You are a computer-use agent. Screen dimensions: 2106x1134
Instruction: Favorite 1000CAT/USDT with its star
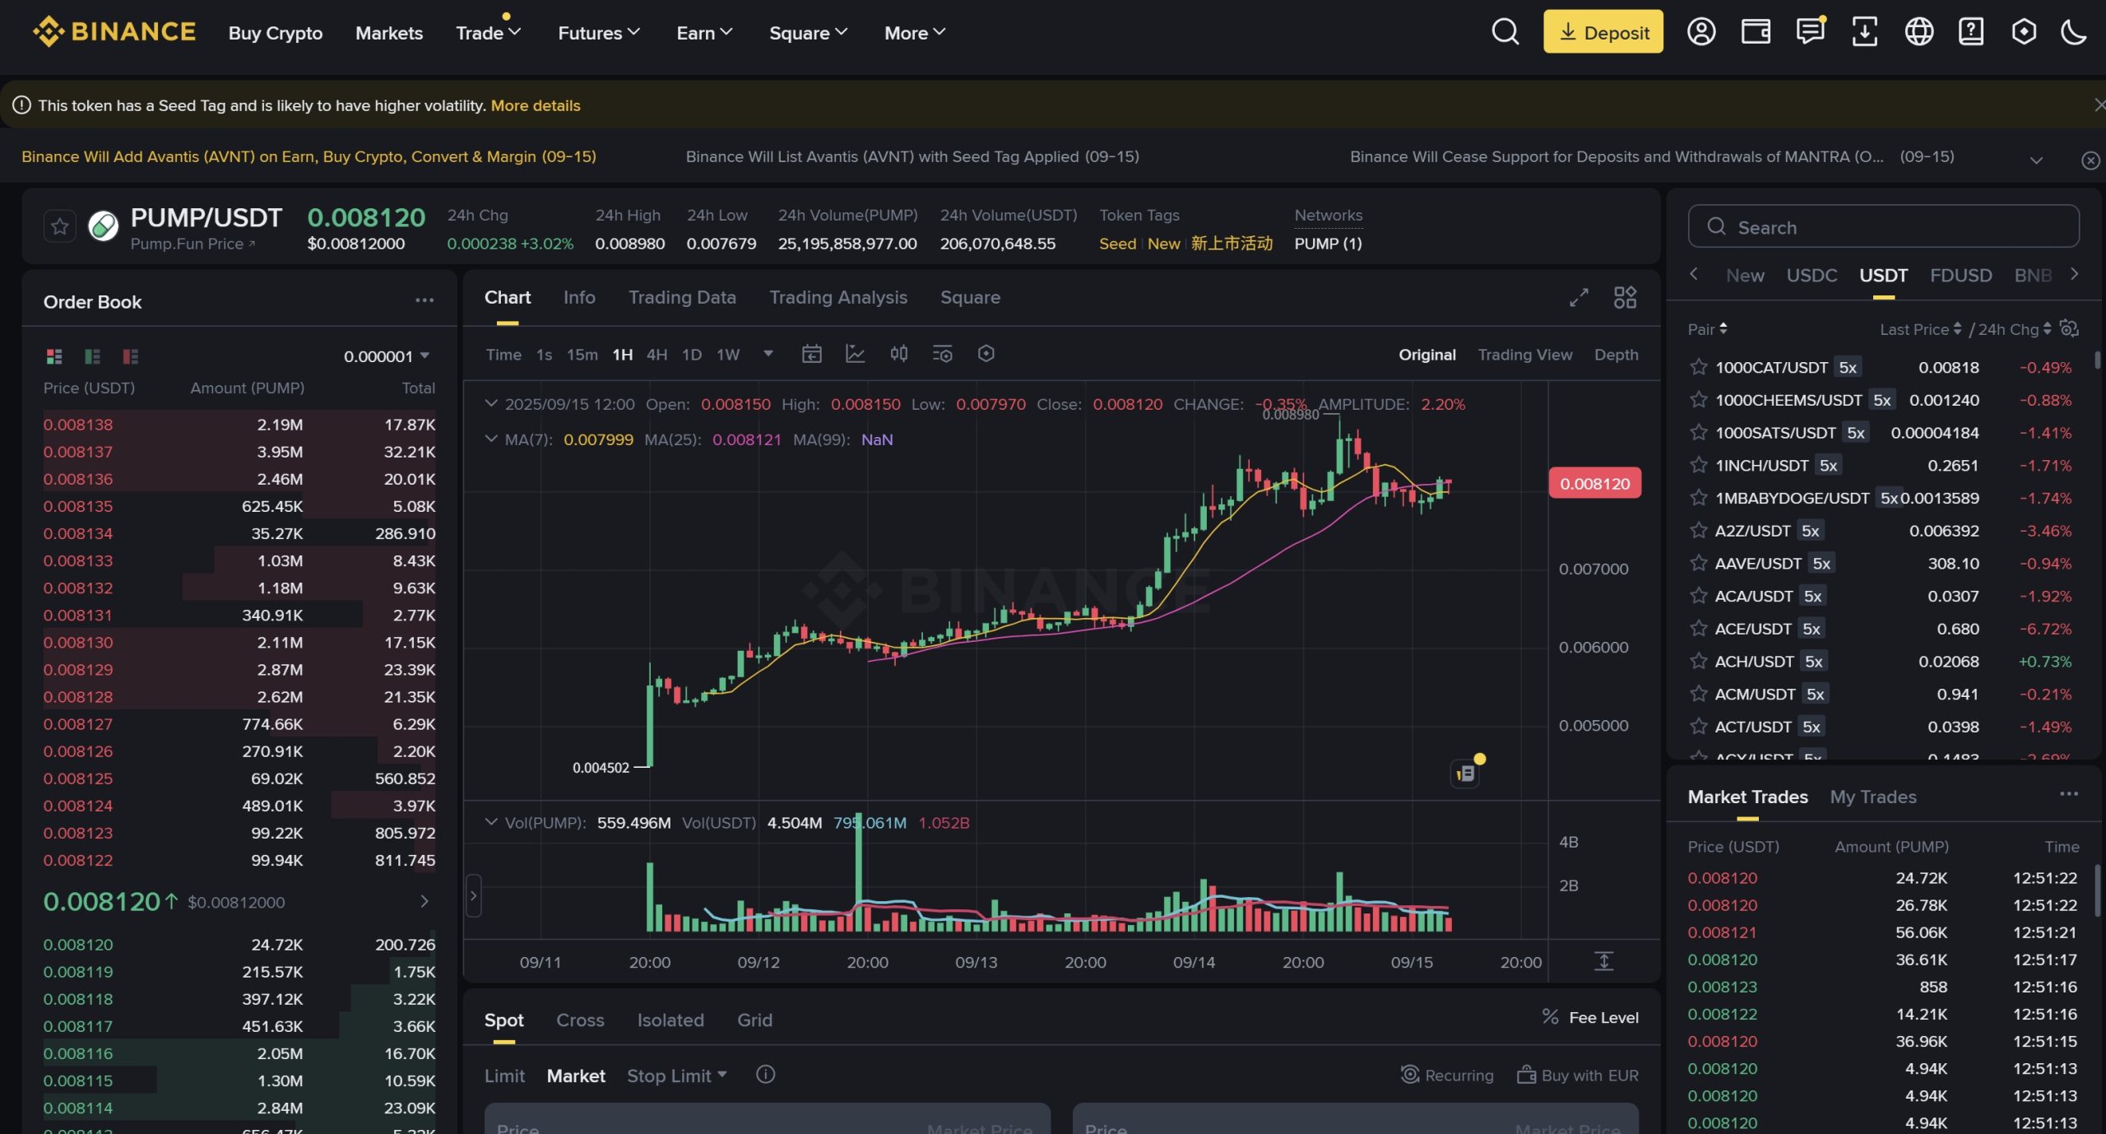pyautogui.click(x=1699, y=367)
